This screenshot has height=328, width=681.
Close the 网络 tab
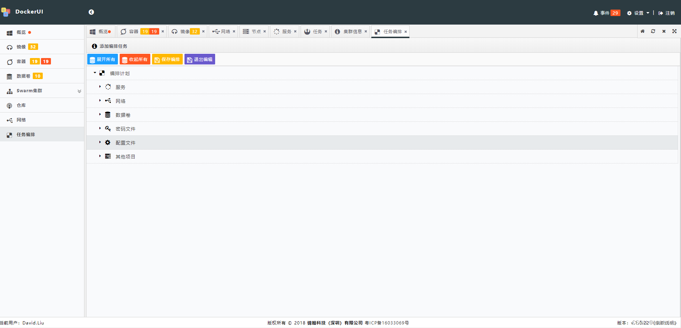pyautogui.click(x=234, y=31)
